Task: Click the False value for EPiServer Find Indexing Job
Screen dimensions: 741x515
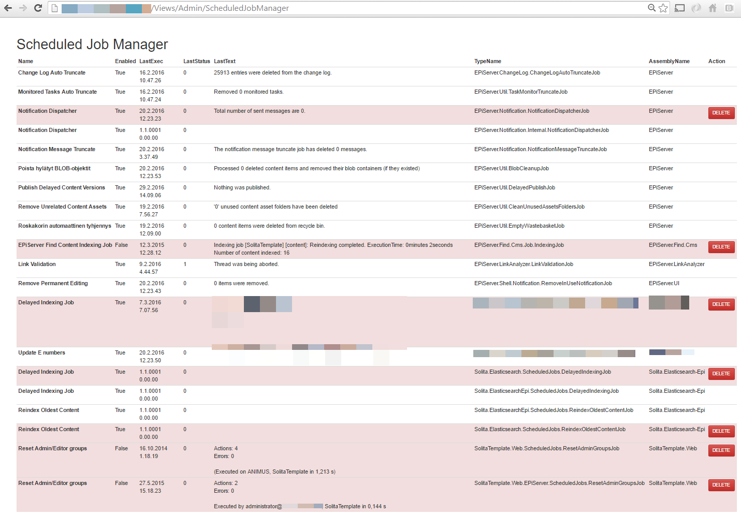Action: pyautogui.click(x=121, y=245)
